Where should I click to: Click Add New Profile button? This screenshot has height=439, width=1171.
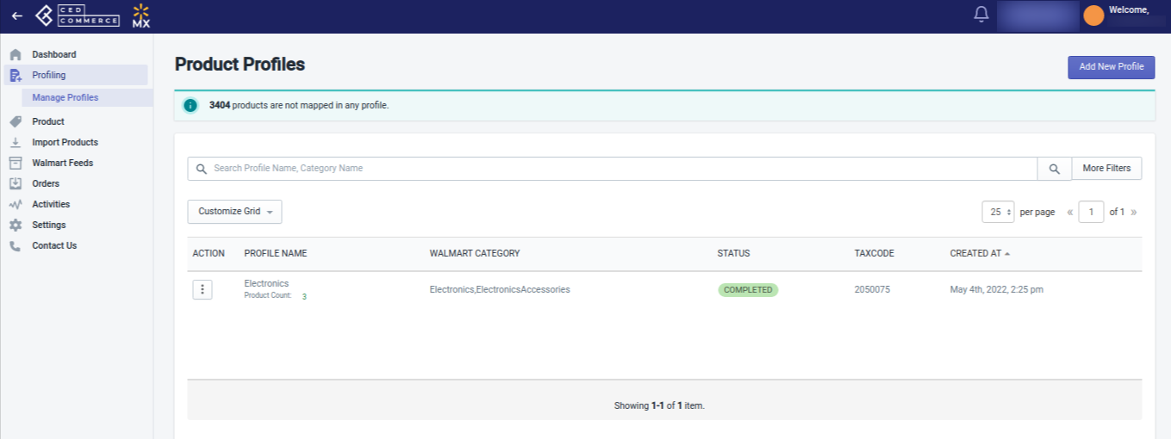(x=1112, y=67)
